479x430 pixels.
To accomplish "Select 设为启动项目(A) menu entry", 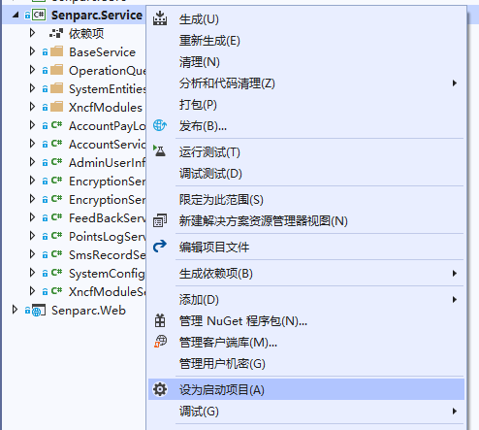I will 306,389.
